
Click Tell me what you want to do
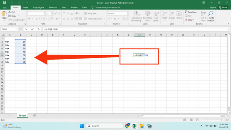[106, 8]
